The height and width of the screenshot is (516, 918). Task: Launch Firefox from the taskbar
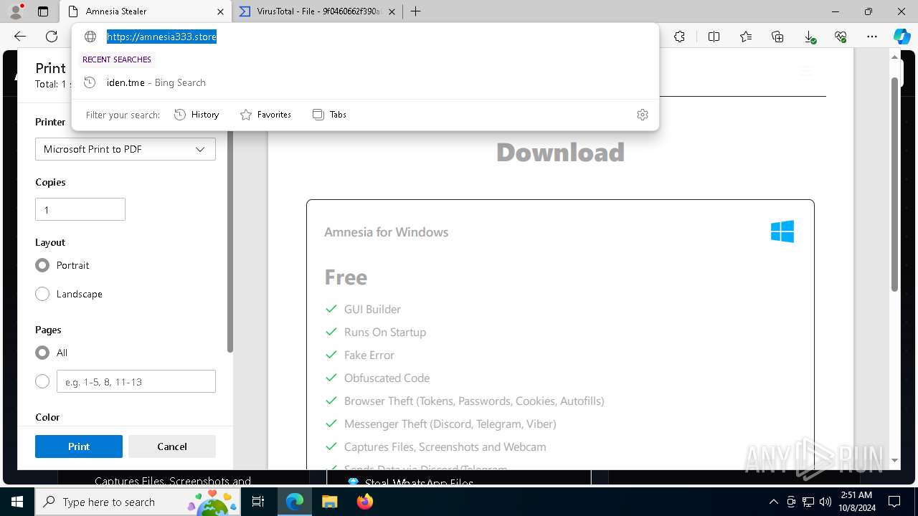coord(364,502)
